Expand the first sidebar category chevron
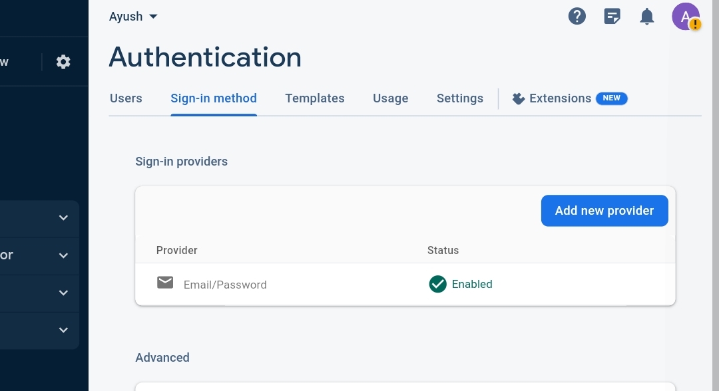The image size is (719, 391). coord(63,218)
